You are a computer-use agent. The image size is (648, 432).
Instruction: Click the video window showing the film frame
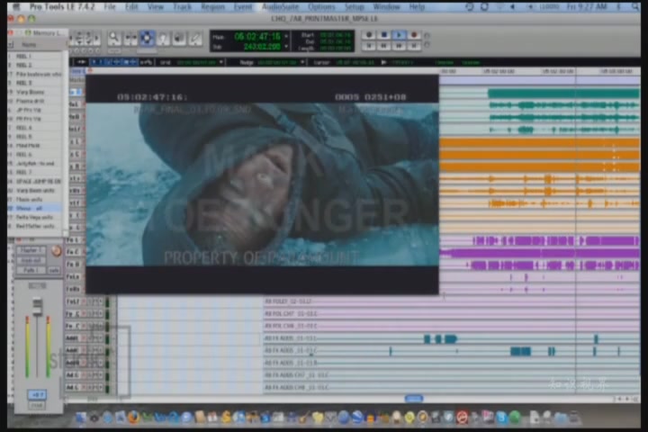click(262, 184)
